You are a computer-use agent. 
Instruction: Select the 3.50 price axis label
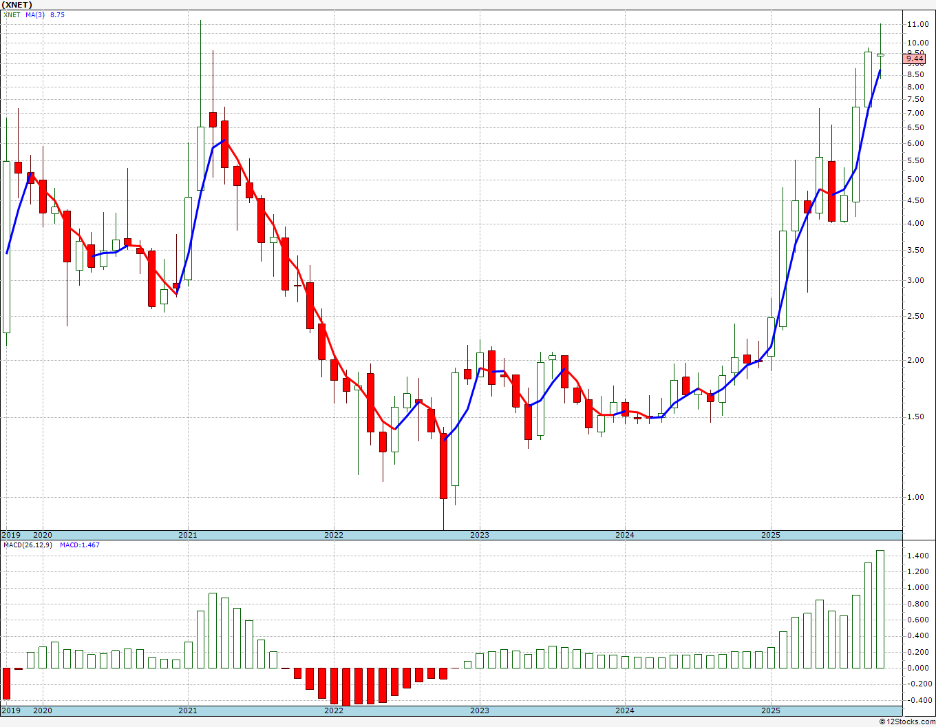click(x=915, y=250)
